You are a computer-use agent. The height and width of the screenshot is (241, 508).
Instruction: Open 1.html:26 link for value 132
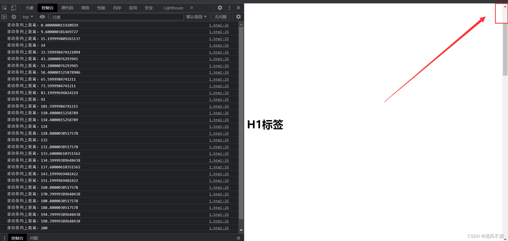click(x=219, y=140)
